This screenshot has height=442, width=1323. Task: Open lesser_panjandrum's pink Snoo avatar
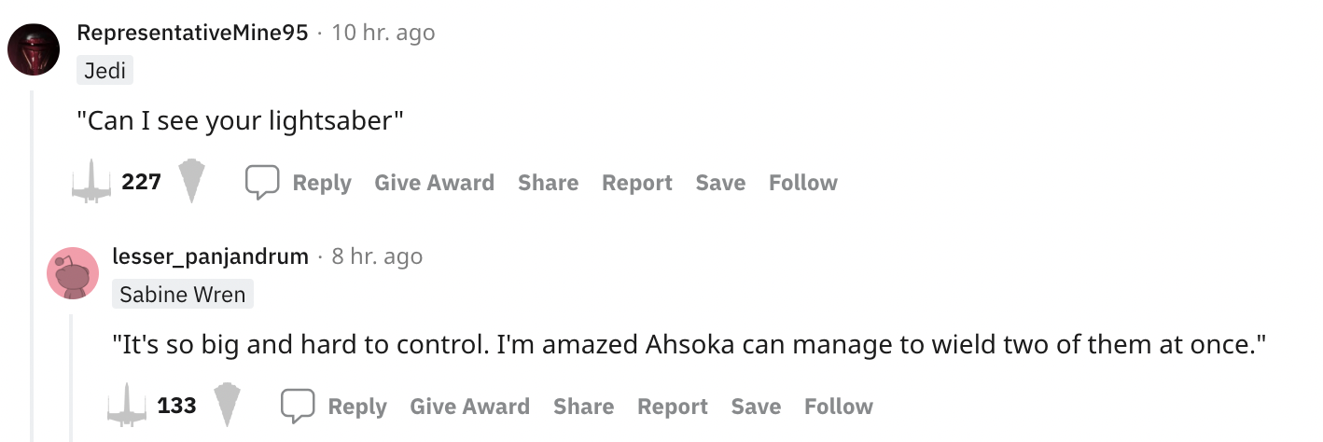click(72, 273)
